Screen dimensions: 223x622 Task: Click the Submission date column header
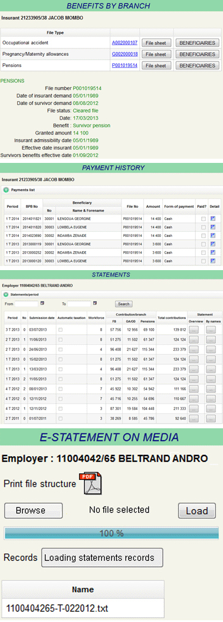point(41,318)
